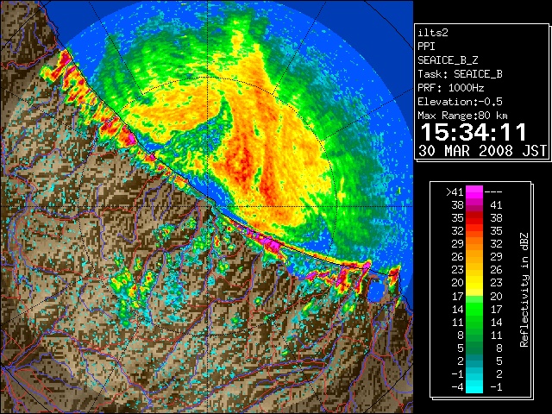The image size is (552, 414).
Task: Click the Task: SEAICE_B line
Action: [460, 74]
